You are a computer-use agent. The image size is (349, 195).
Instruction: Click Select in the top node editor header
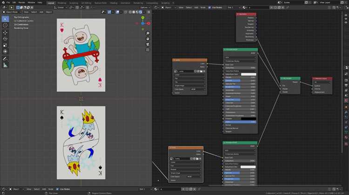pos(189,7)
